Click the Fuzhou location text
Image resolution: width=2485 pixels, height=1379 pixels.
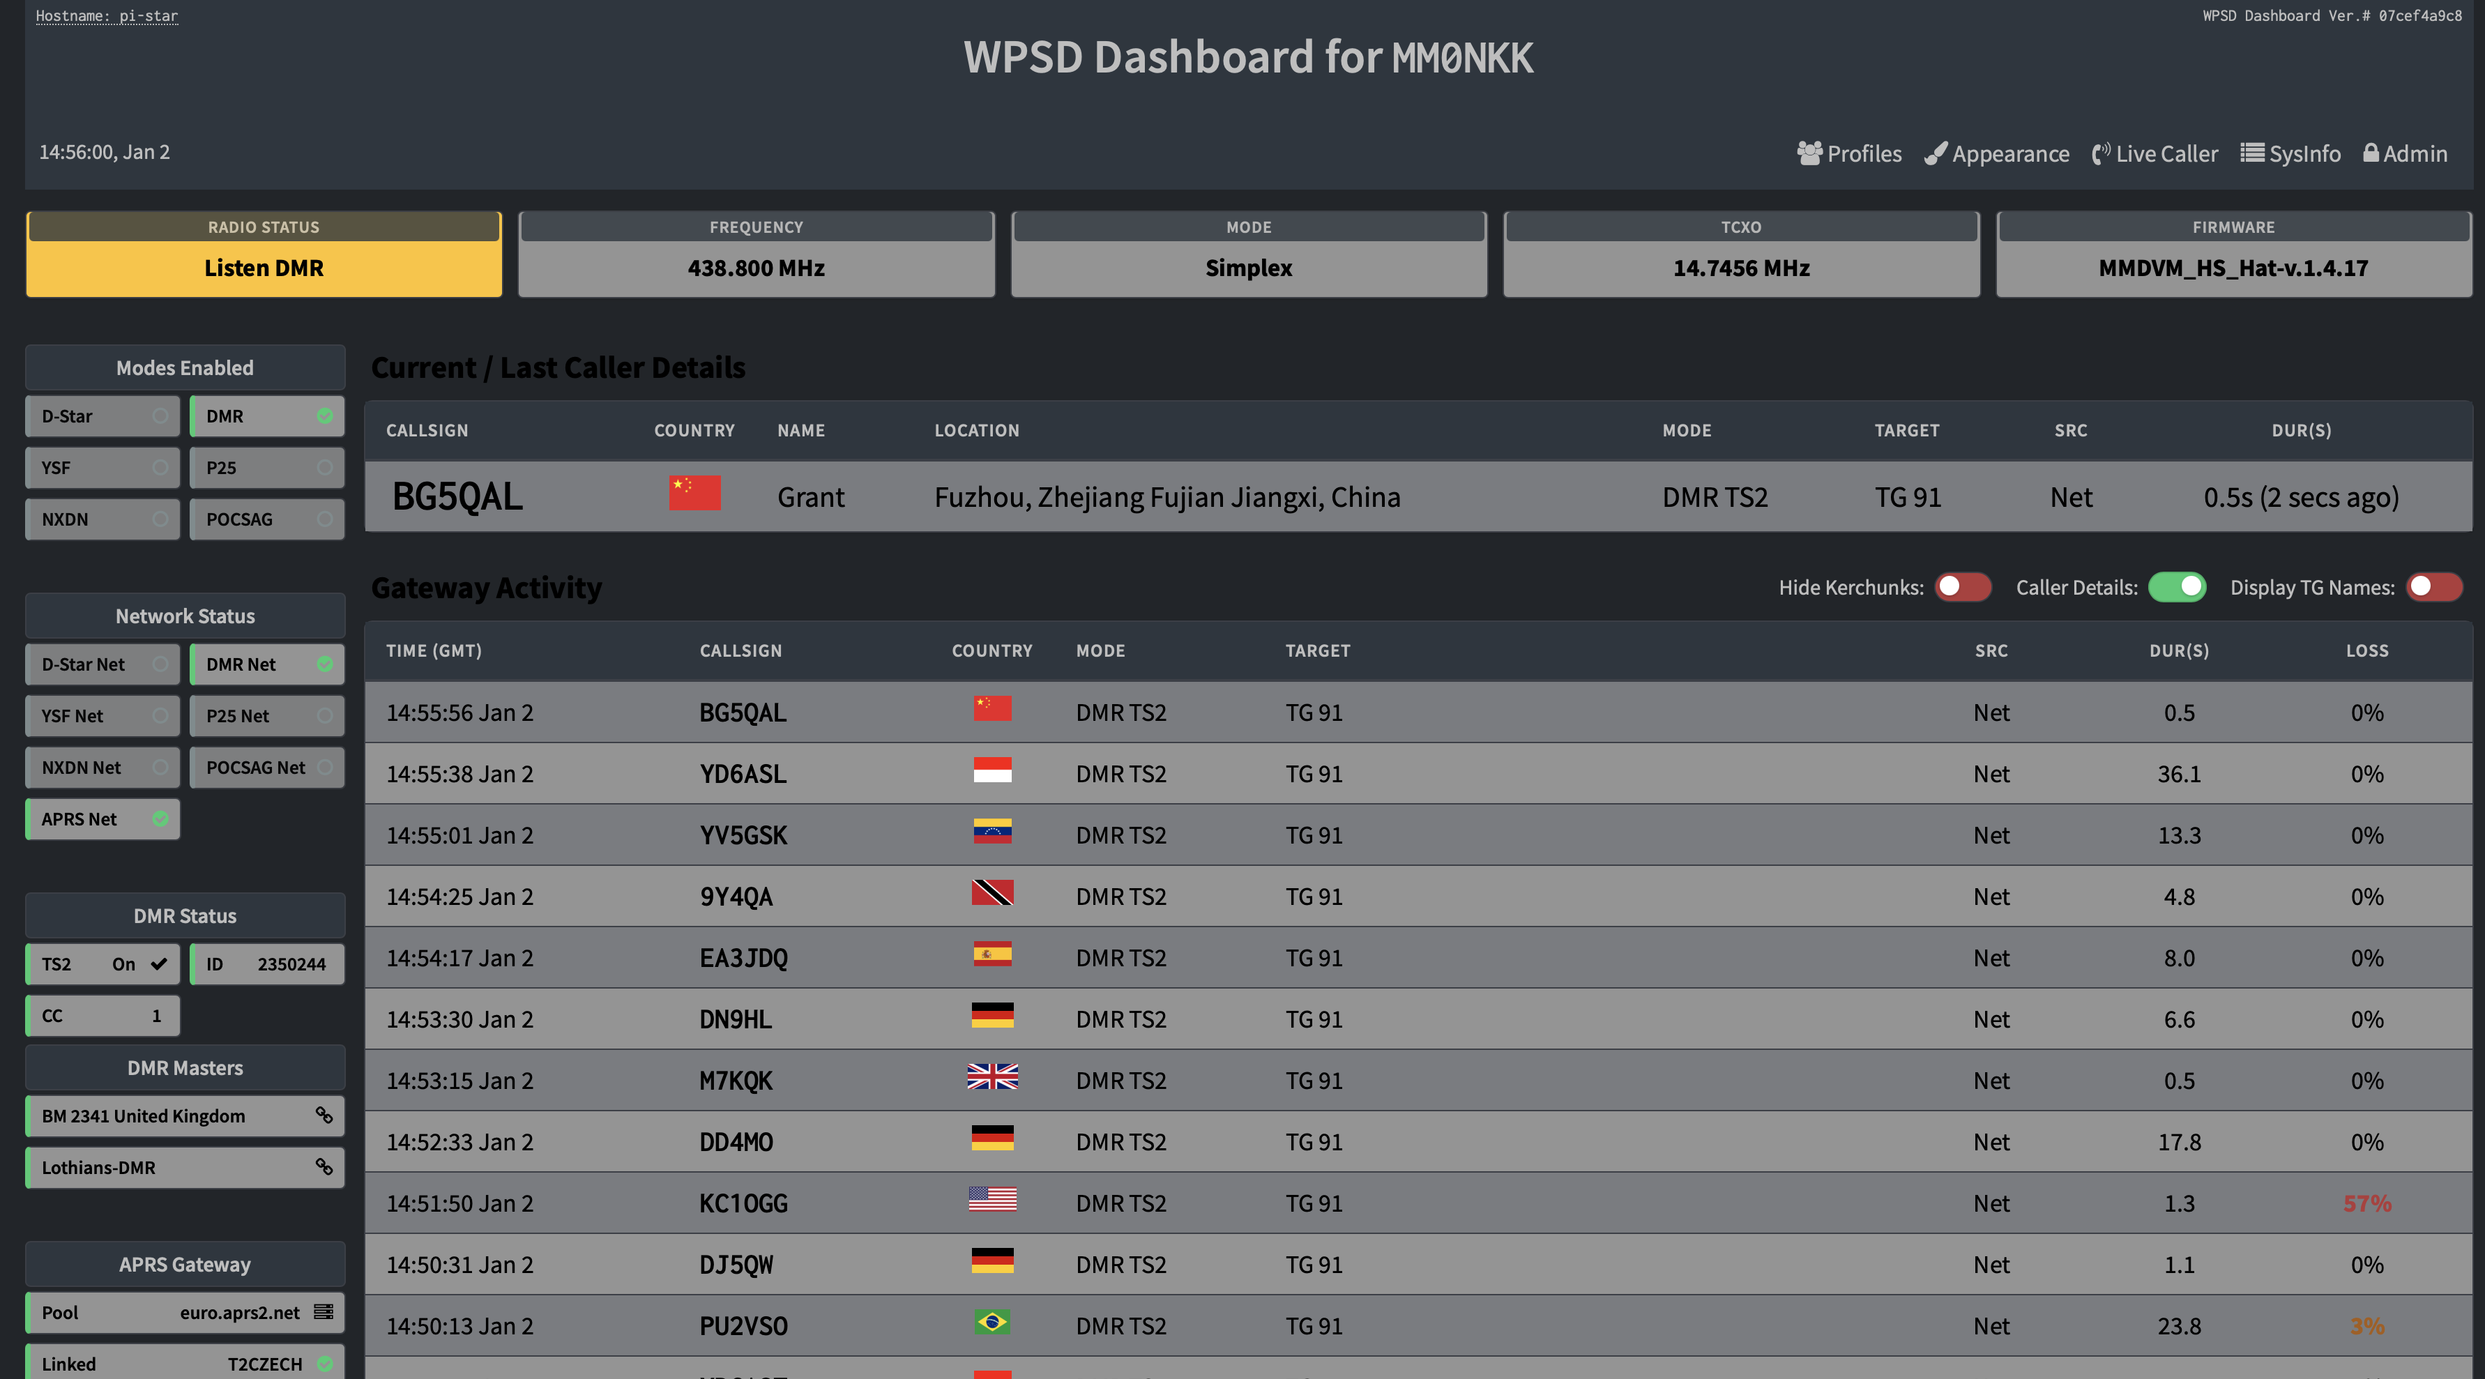tap(1167, 496)
